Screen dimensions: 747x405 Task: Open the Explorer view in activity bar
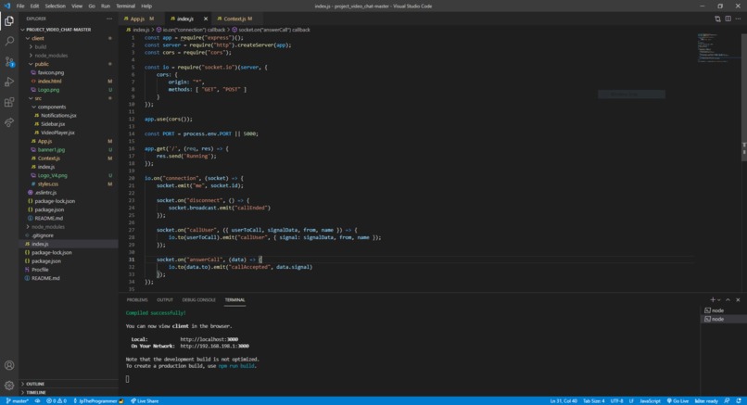tap(9, 21)
